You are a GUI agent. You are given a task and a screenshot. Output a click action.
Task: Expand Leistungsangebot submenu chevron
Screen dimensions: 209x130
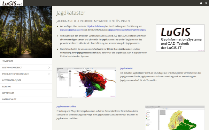tap(49, 68)
